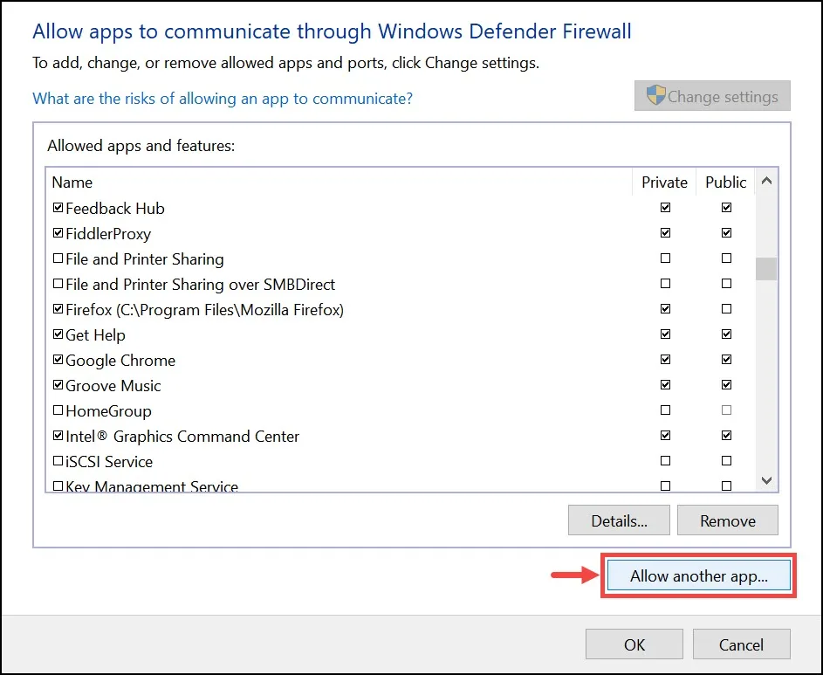This screenshot has height=675, width=823.
Task: Uncheck the Google Chrome name checkbox
Action: click(x=58, y=360)
